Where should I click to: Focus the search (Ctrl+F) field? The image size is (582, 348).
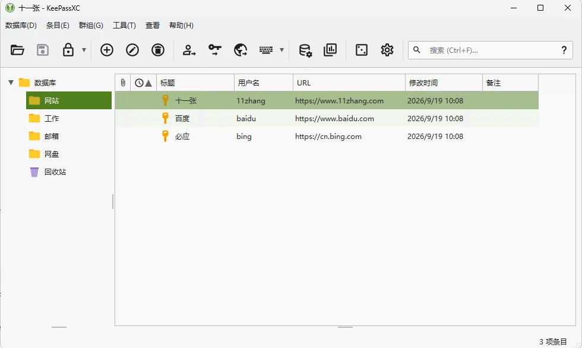491,50
